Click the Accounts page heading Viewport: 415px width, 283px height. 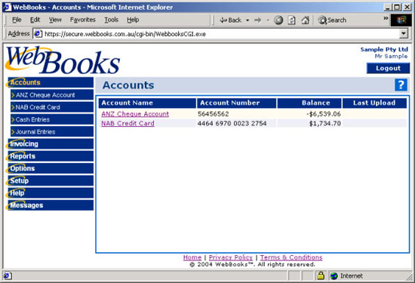[128, 85]
